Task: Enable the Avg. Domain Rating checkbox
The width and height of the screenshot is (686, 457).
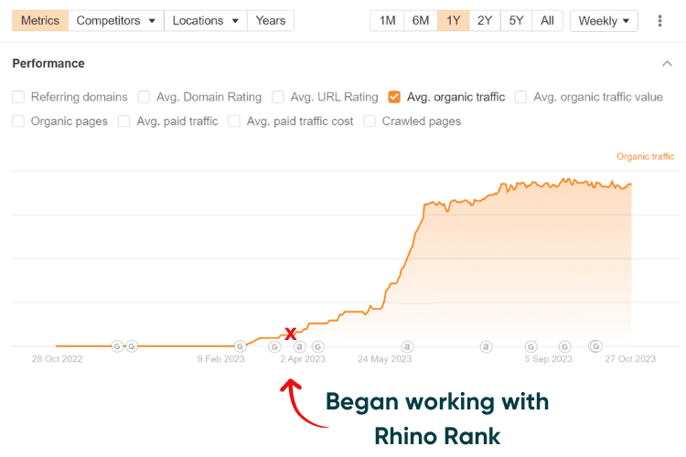Action: coord(145,97)
